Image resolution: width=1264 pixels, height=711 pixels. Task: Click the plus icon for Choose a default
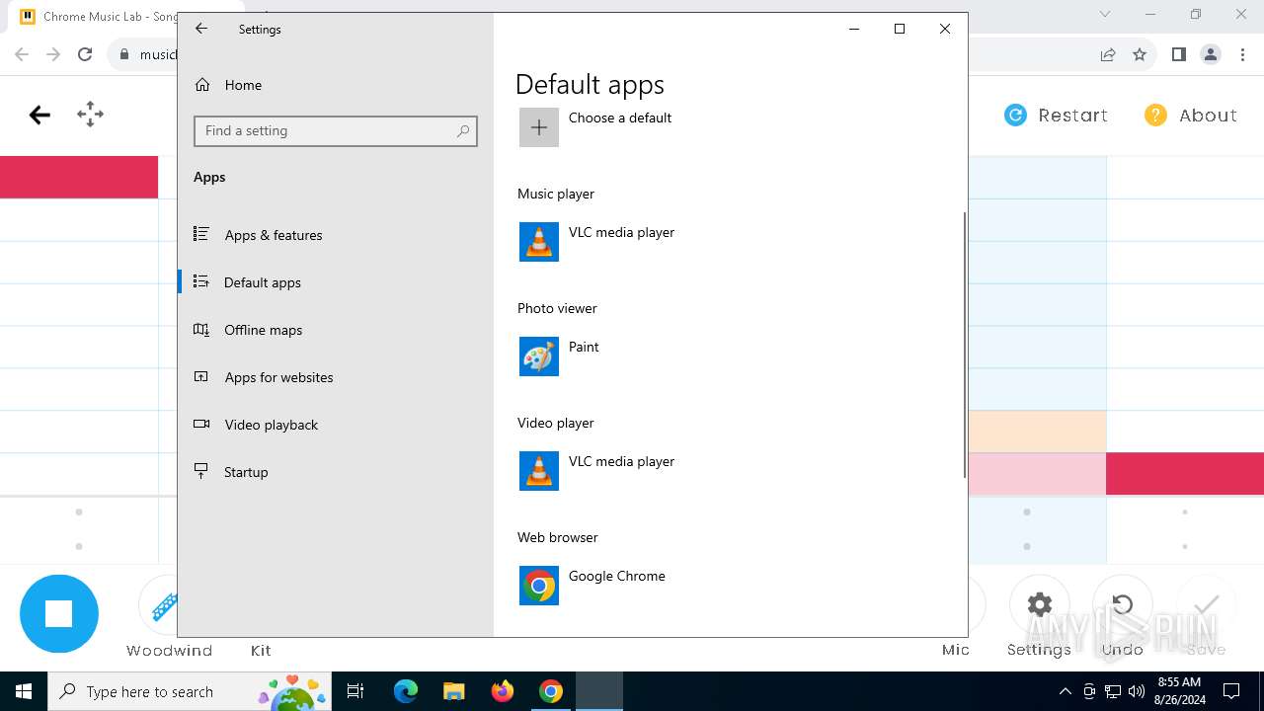[x=539, y=127]
